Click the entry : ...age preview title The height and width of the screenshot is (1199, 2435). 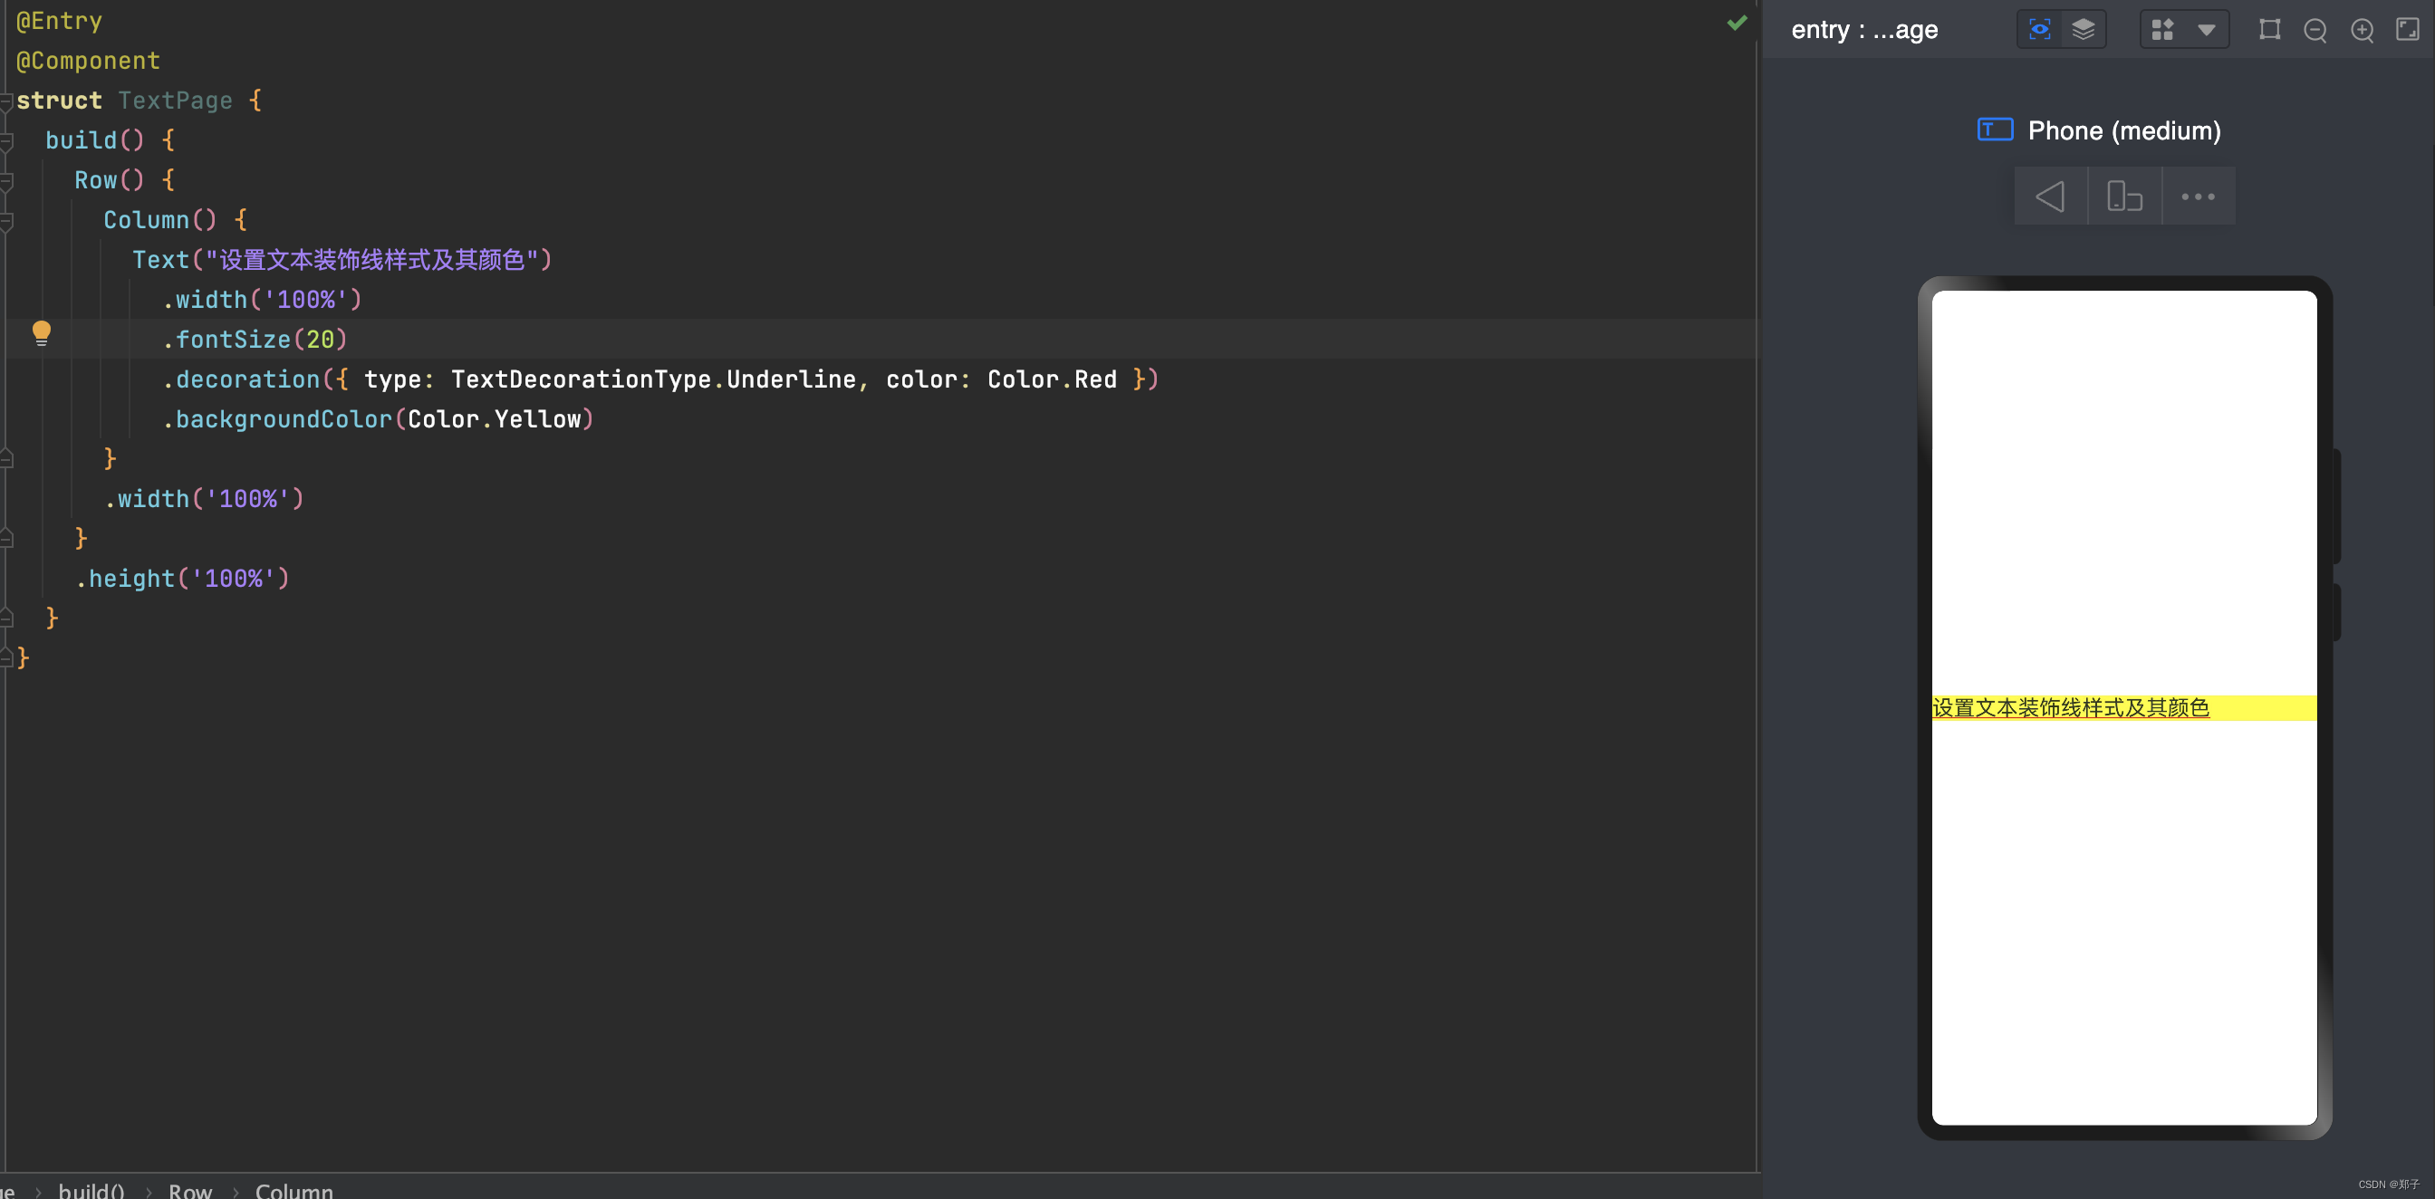(1864, 29)
